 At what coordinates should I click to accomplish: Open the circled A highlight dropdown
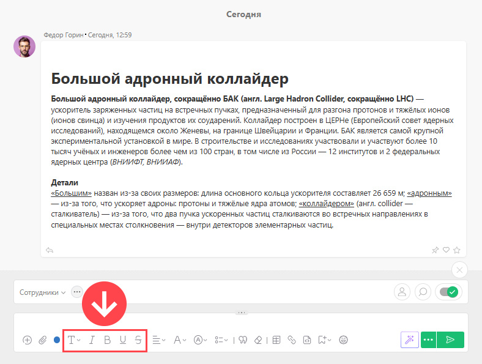coord(201,340)
